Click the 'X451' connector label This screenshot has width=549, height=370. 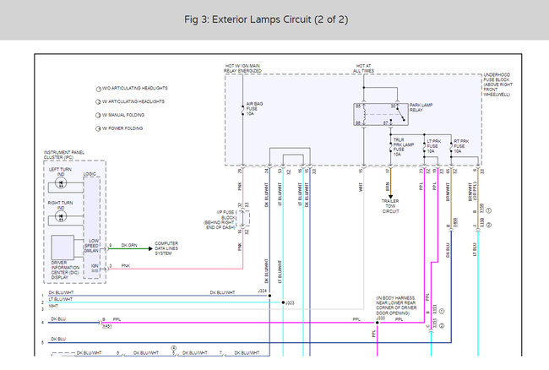tap(106, 327)
